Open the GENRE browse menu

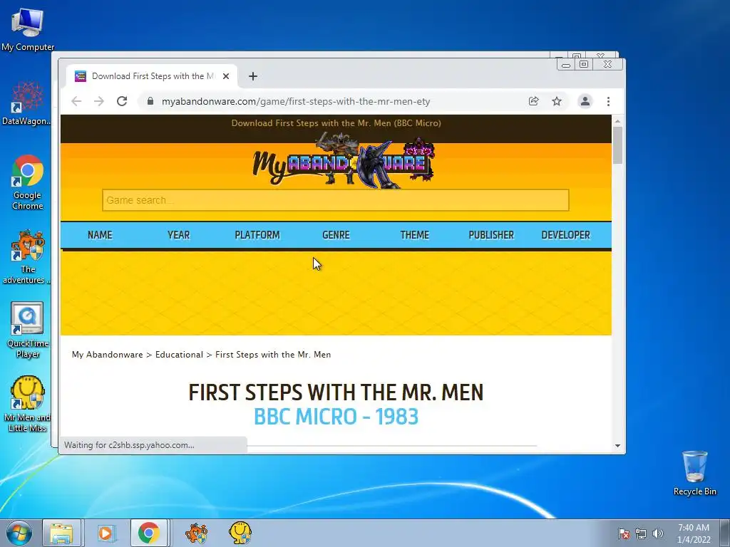(x=336, y=235)
